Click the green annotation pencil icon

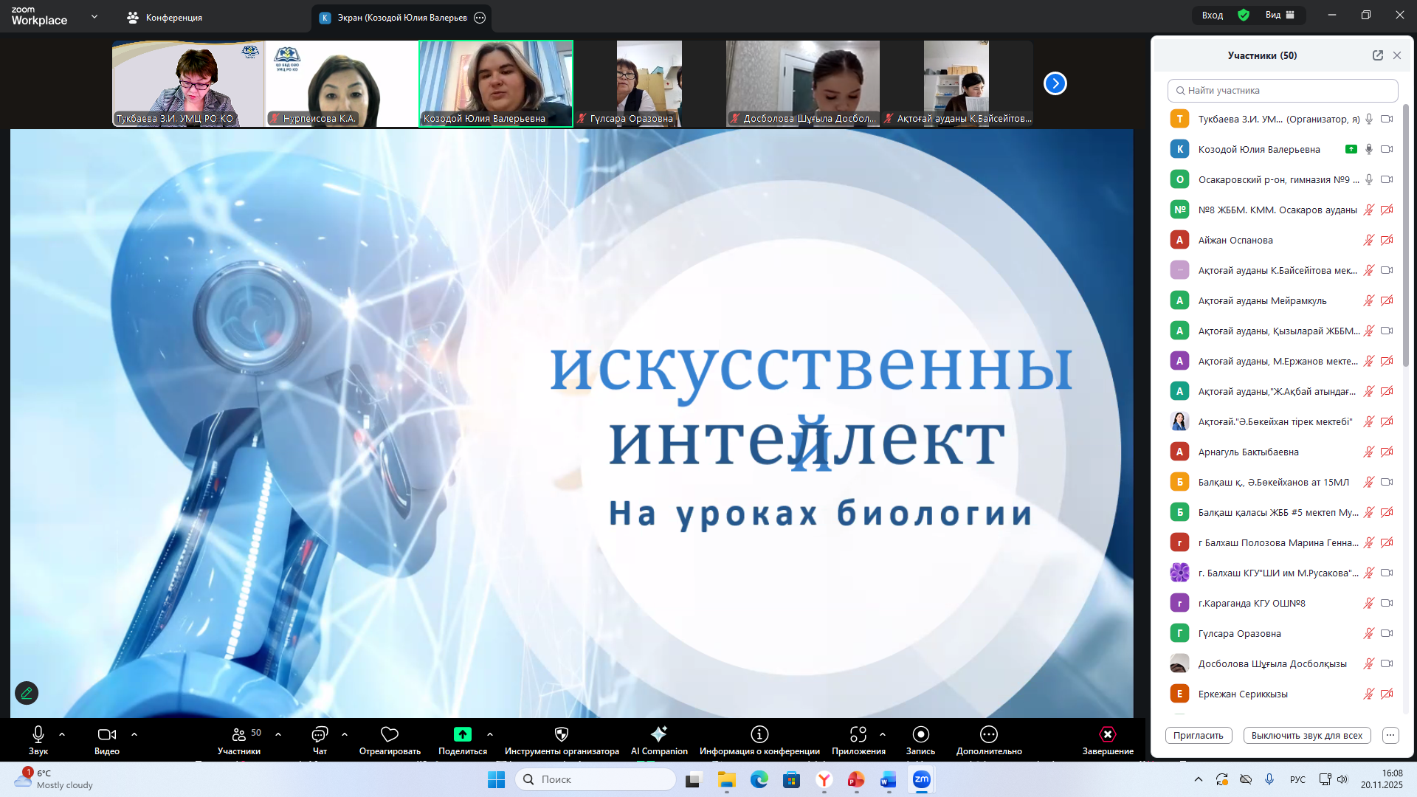pos(27,693)
